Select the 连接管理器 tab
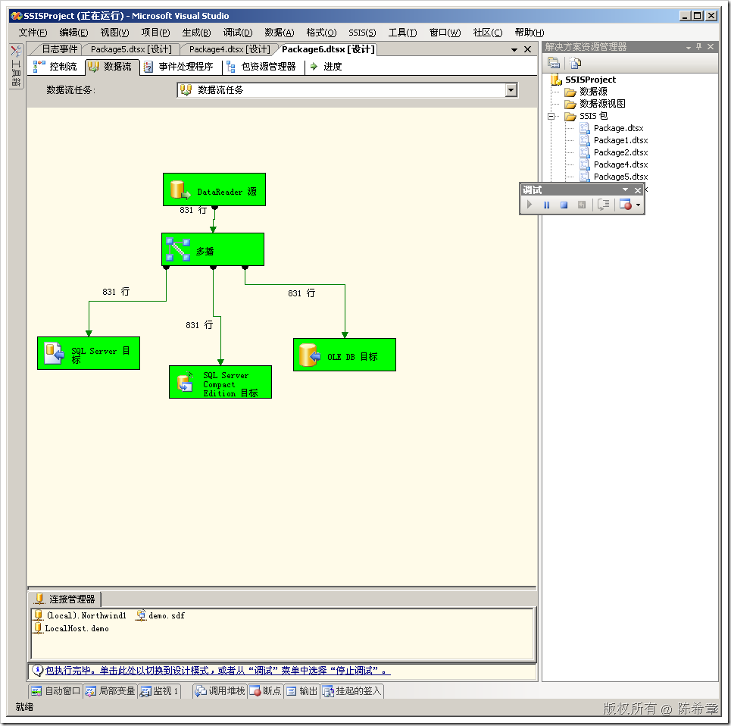Image resolution: width=731 pixels, height=726 pixels. 65,599
